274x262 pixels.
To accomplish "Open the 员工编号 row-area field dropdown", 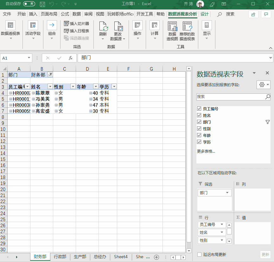I will click(222, 224).
